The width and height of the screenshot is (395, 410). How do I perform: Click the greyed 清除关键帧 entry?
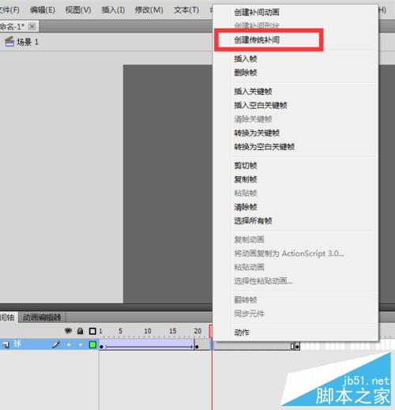pos(253,119)
